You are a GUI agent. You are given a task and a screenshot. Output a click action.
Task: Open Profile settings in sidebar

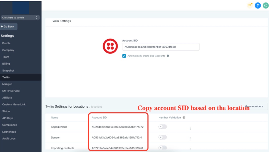(x=6, y=43)
